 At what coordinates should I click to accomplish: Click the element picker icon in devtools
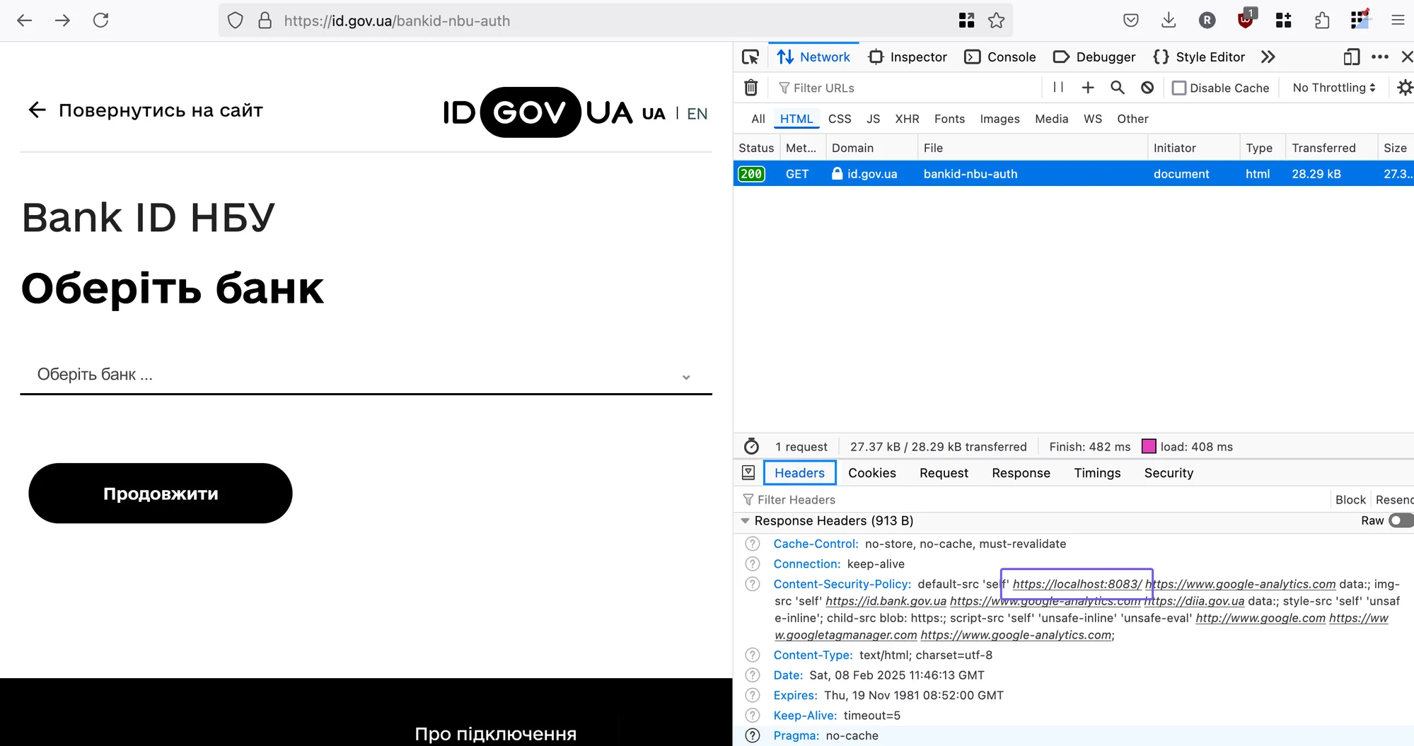point(750,57)
